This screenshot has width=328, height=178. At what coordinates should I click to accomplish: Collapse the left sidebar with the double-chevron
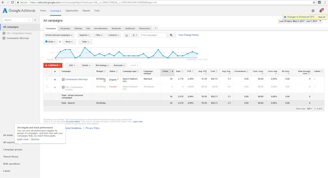(35, 20)
